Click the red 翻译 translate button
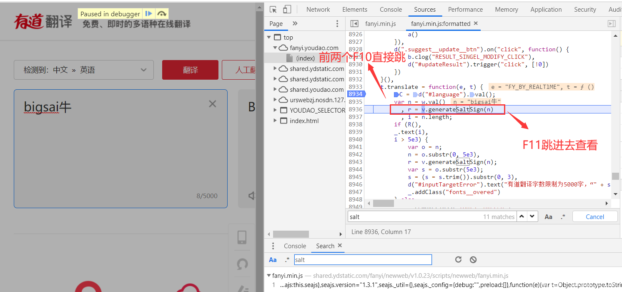Screen dimensions: 622x292 pos(190,70)
